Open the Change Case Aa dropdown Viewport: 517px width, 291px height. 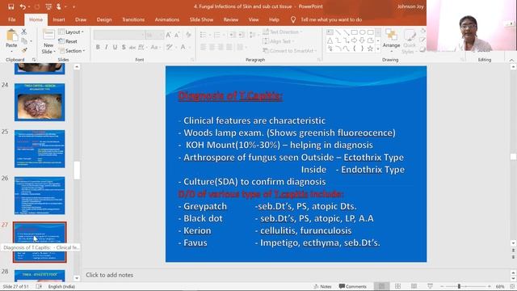(x=155, y=47)
